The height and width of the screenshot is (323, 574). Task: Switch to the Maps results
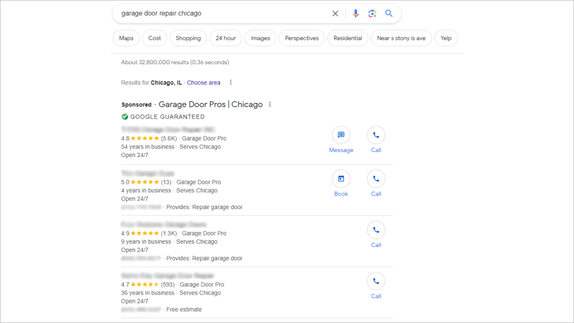(x=126, y=38)
